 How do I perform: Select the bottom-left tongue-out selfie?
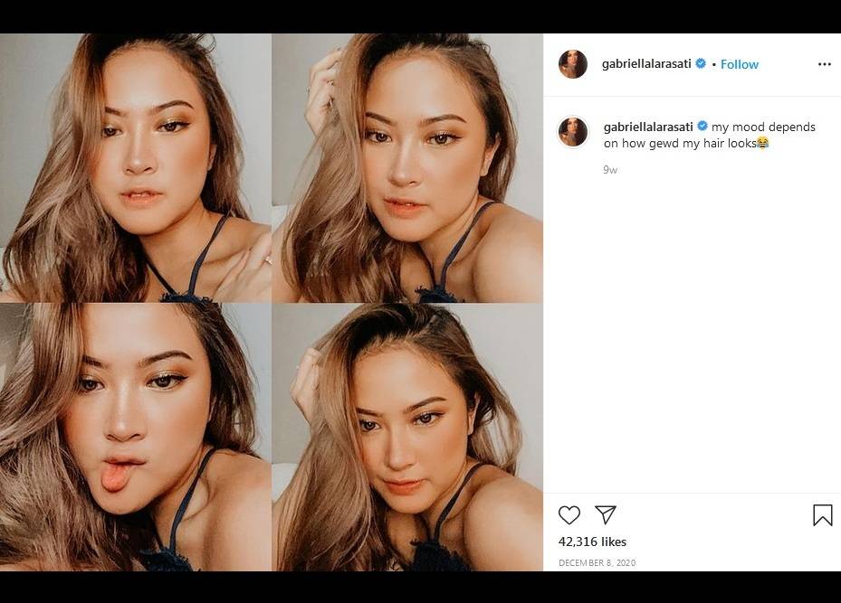136,437
